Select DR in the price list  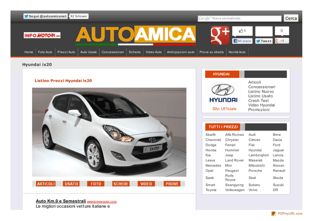tap(275, 190)
